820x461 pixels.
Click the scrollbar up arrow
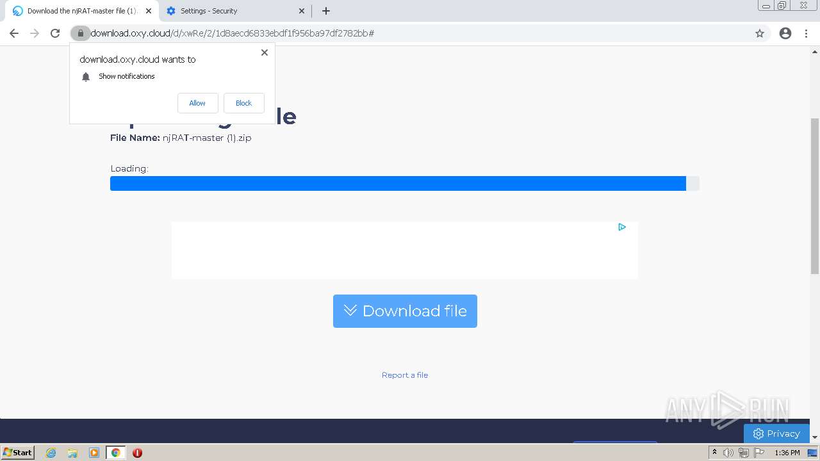pos(815,51)
